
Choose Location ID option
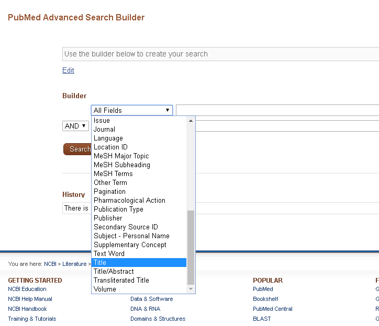(x=139, y=147)
